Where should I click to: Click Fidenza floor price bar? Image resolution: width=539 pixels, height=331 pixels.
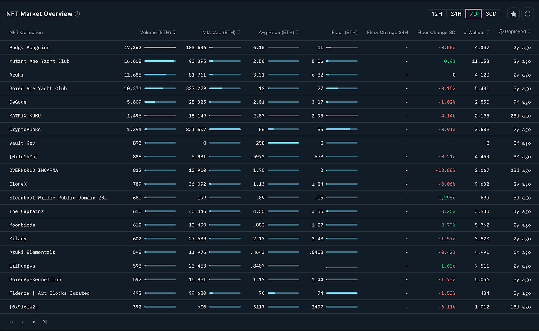click(x=342, y=293)
